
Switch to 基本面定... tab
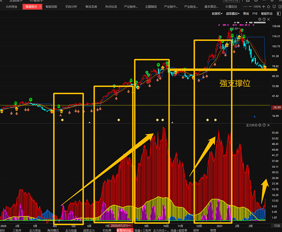(x=211, y=7)
